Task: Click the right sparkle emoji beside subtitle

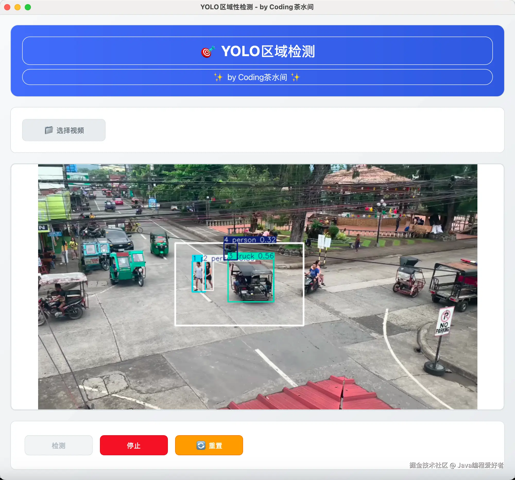Action: pyautogui.click(x=295, y=77)
